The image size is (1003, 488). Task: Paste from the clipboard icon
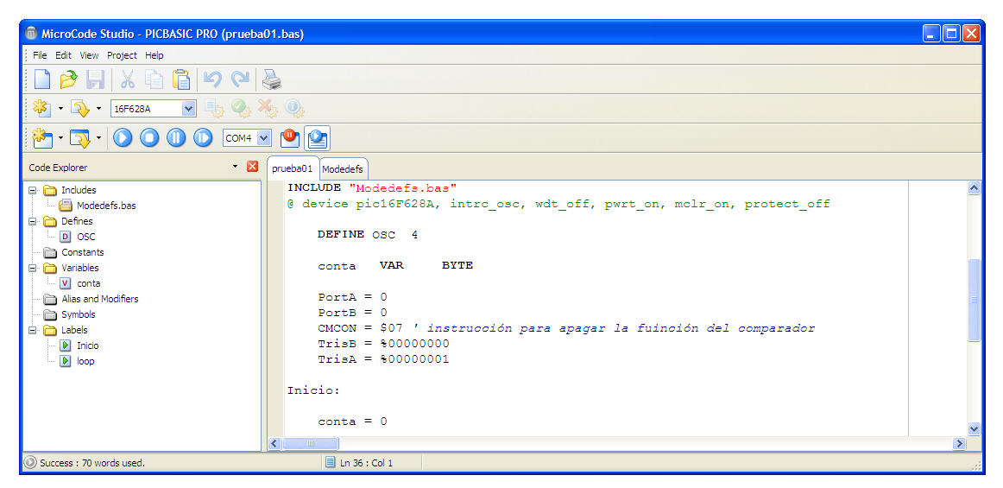coord(181,79)
